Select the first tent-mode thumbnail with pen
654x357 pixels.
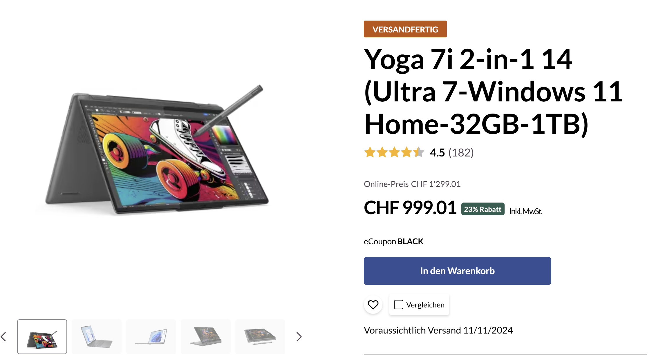pos(42,337)
